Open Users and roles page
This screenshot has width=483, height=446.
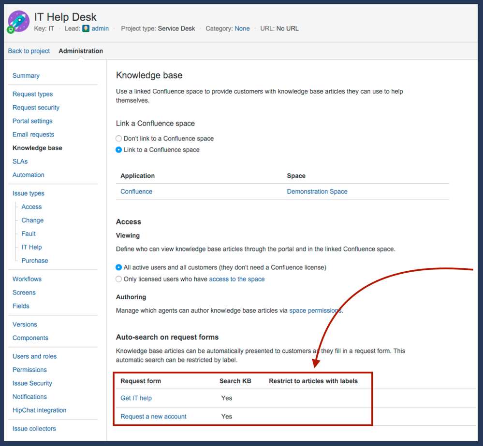pos(34,356)
